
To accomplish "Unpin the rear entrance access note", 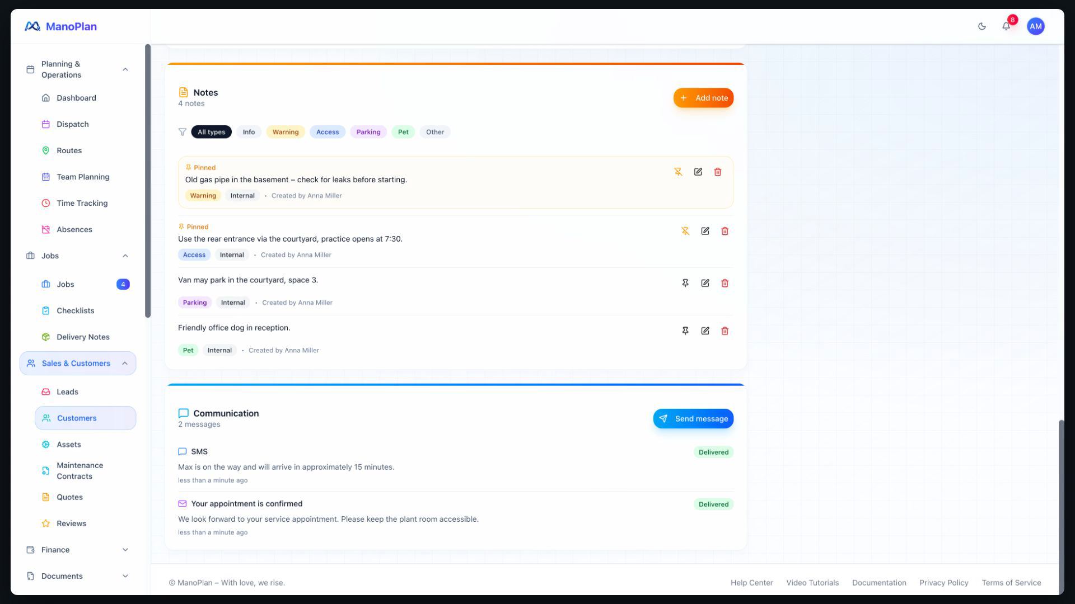I will [x=685, y=231].
